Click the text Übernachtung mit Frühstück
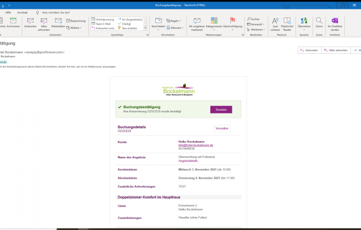 click(x=197, y=157)
